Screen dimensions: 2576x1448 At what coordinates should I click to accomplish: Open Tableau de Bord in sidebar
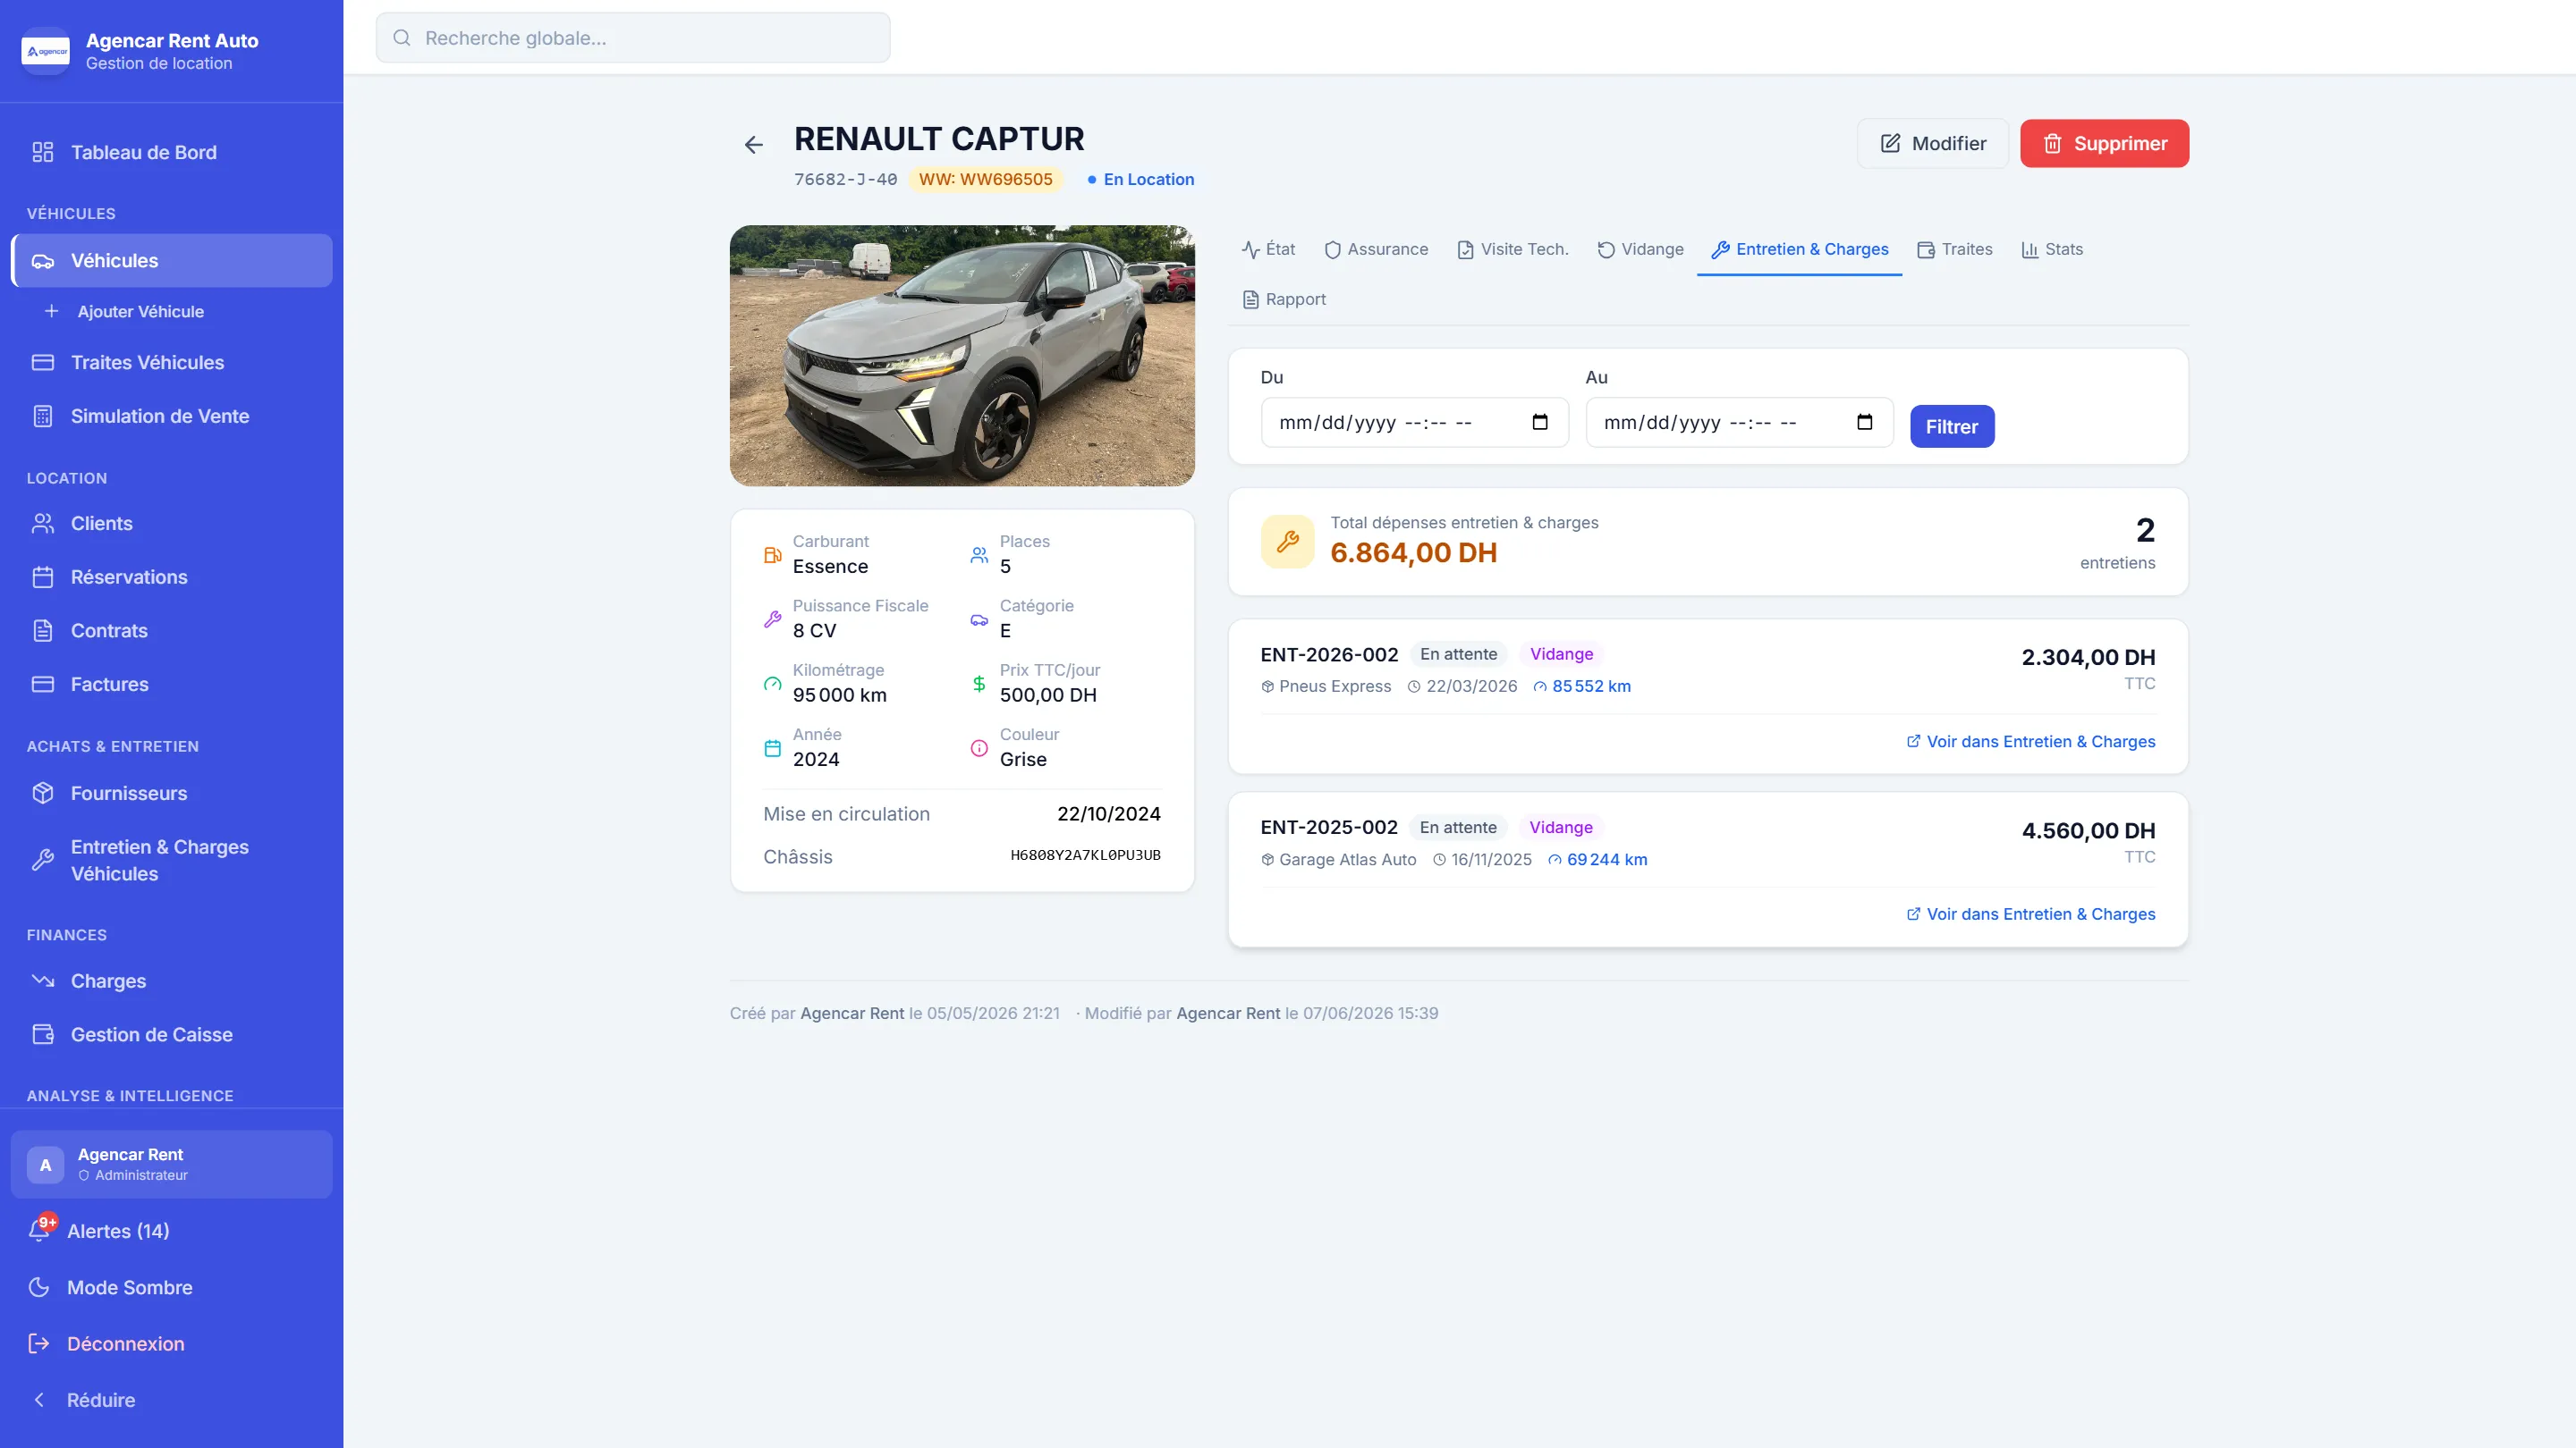171,152
